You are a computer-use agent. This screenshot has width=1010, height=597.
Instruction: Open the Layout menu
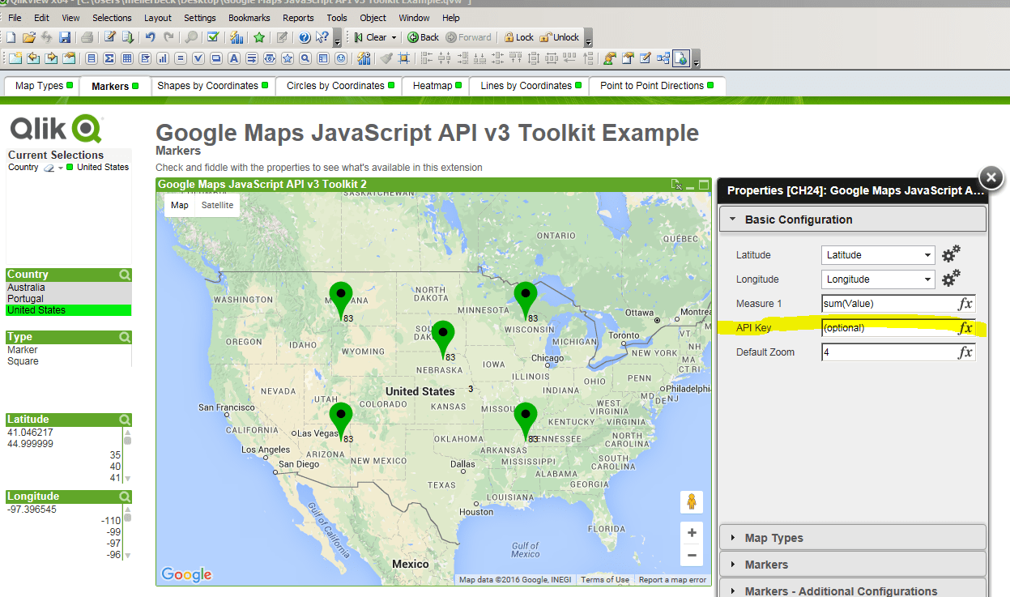[158, 17]
